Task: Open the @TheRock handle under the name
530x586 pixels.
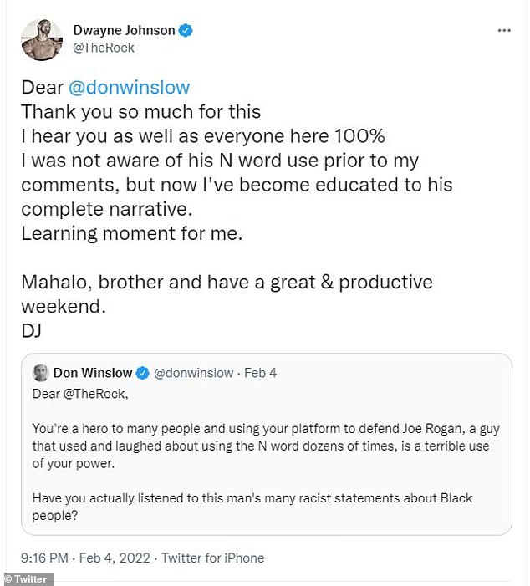Action: 104,48
